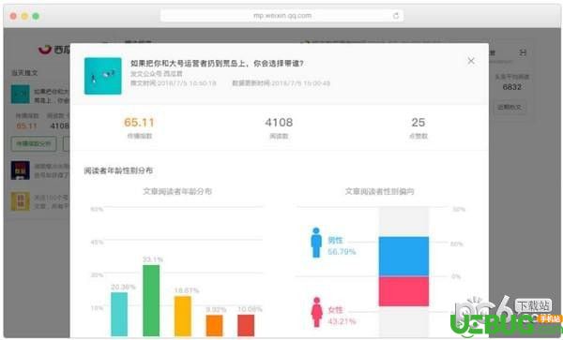Click the 文章阅读者性别偏向 chart title
Screen dimensions: 563x340
click(x=379, y=191)
